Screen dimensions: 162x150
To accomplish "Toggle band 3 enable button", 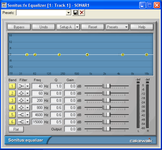I will pyautogui.click(x=12, y=101).
